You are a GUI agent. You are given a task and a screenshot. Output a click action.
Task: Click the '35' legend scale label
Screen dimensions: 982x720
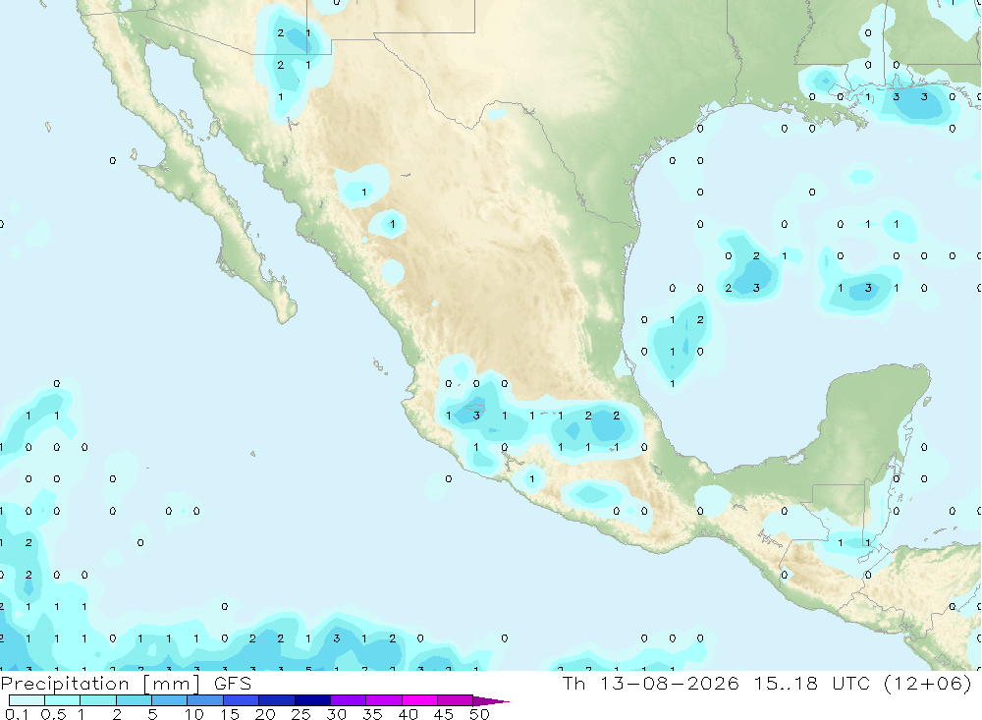pyautogui.click(x=372, y=714)
